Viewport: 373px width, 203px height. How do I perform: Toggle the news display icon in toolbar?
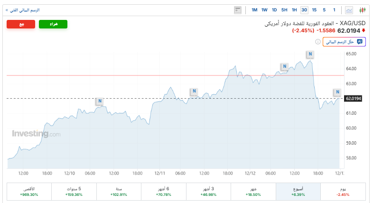click(238, 10)
